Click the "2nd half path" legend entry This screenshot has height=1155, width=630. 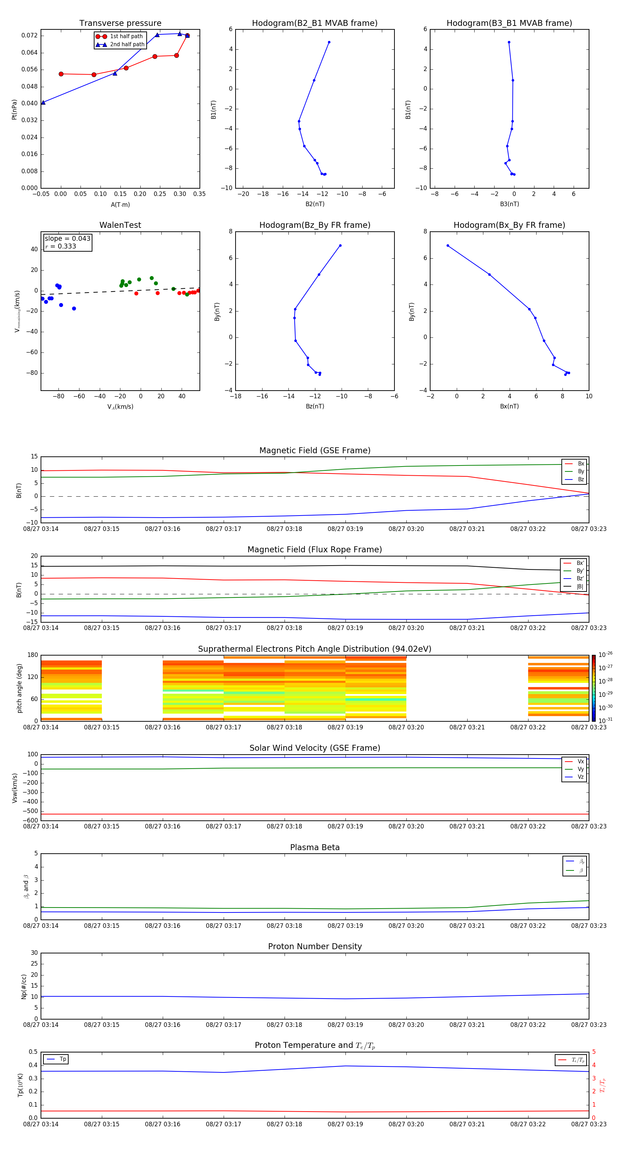pyautogui.click(x=120, y=44)
